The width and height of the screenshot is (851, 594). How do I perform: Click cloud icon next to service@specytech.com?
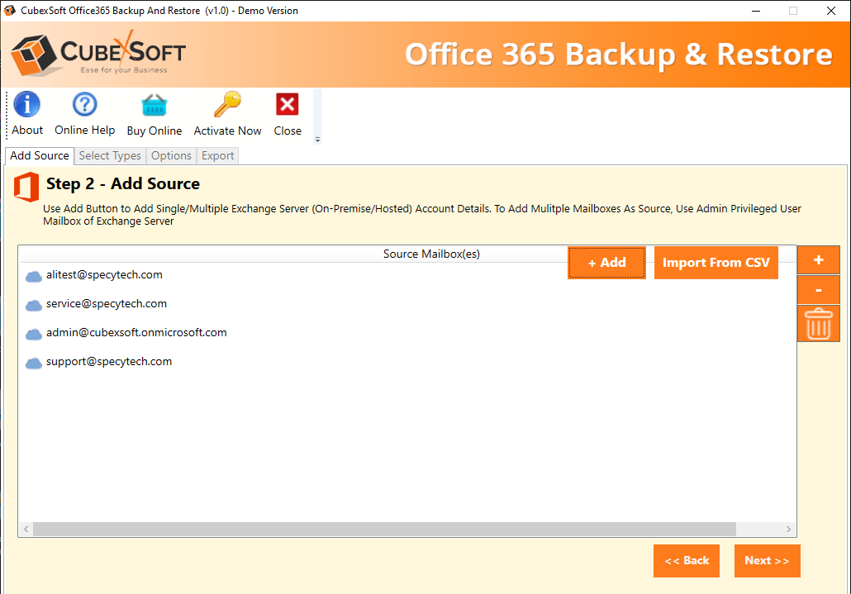point(34,306)
